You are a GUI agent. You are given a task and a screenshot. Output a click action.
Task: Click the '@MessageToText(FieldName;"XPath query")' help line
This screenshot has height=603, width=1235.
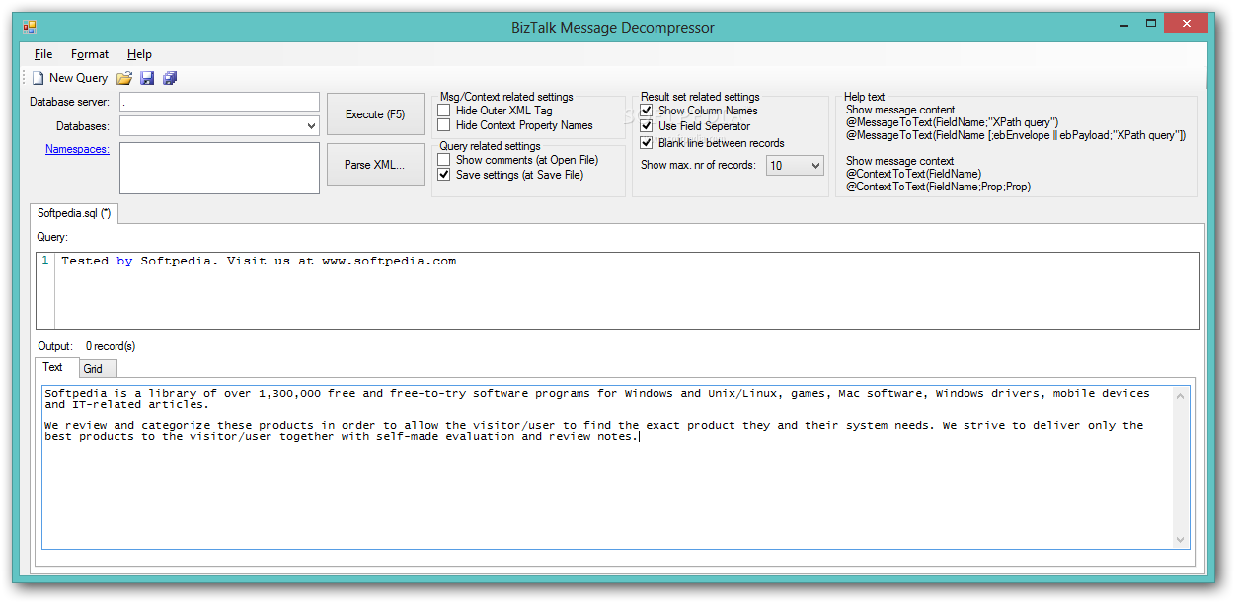click(952, 122)
